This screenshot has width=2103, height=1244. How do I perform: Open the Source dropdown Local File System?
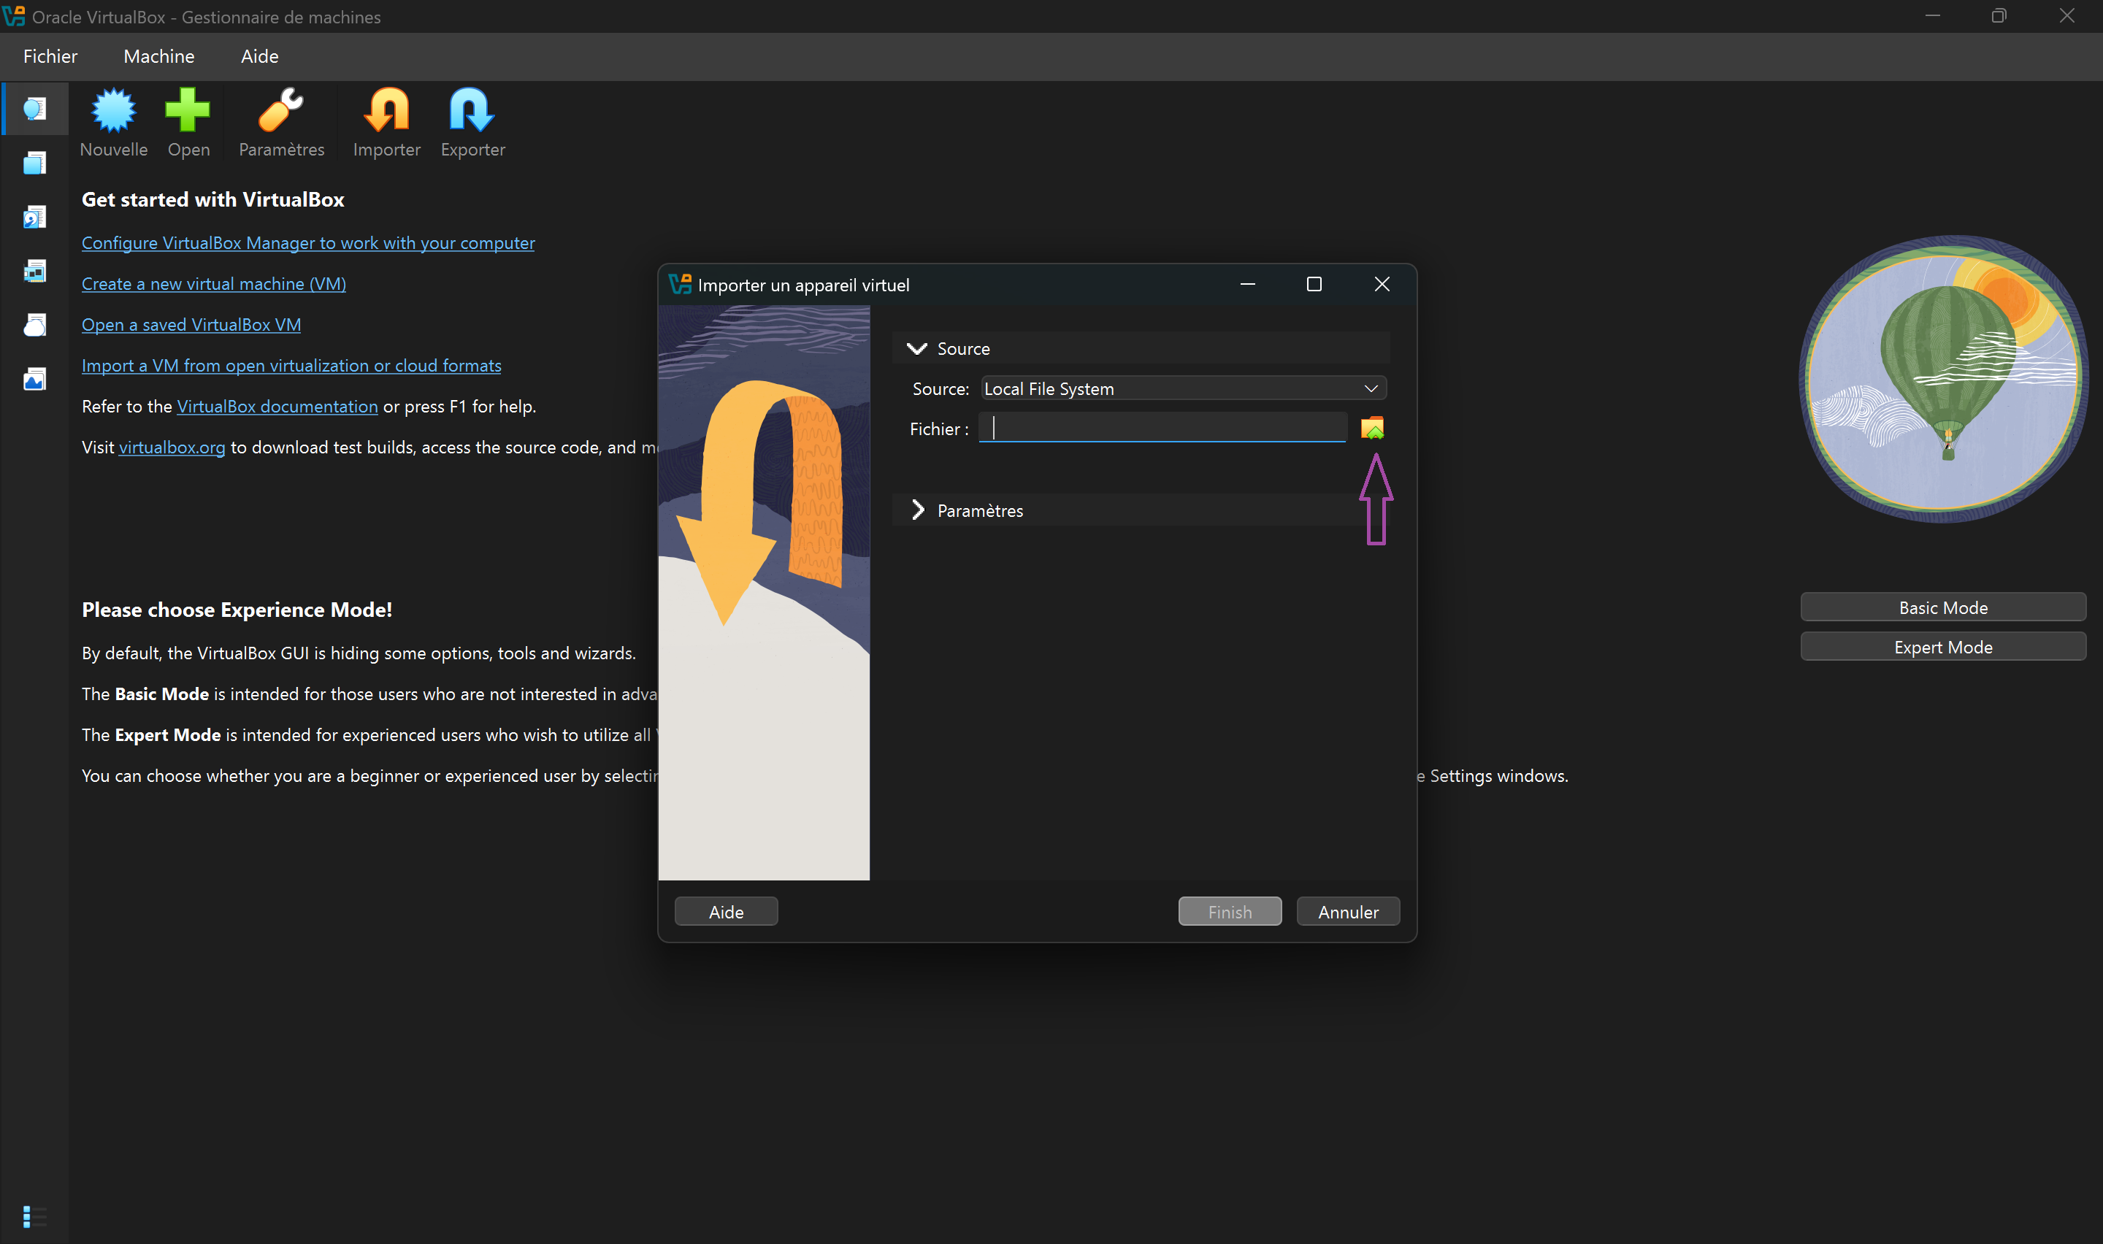click(1183, 389)
